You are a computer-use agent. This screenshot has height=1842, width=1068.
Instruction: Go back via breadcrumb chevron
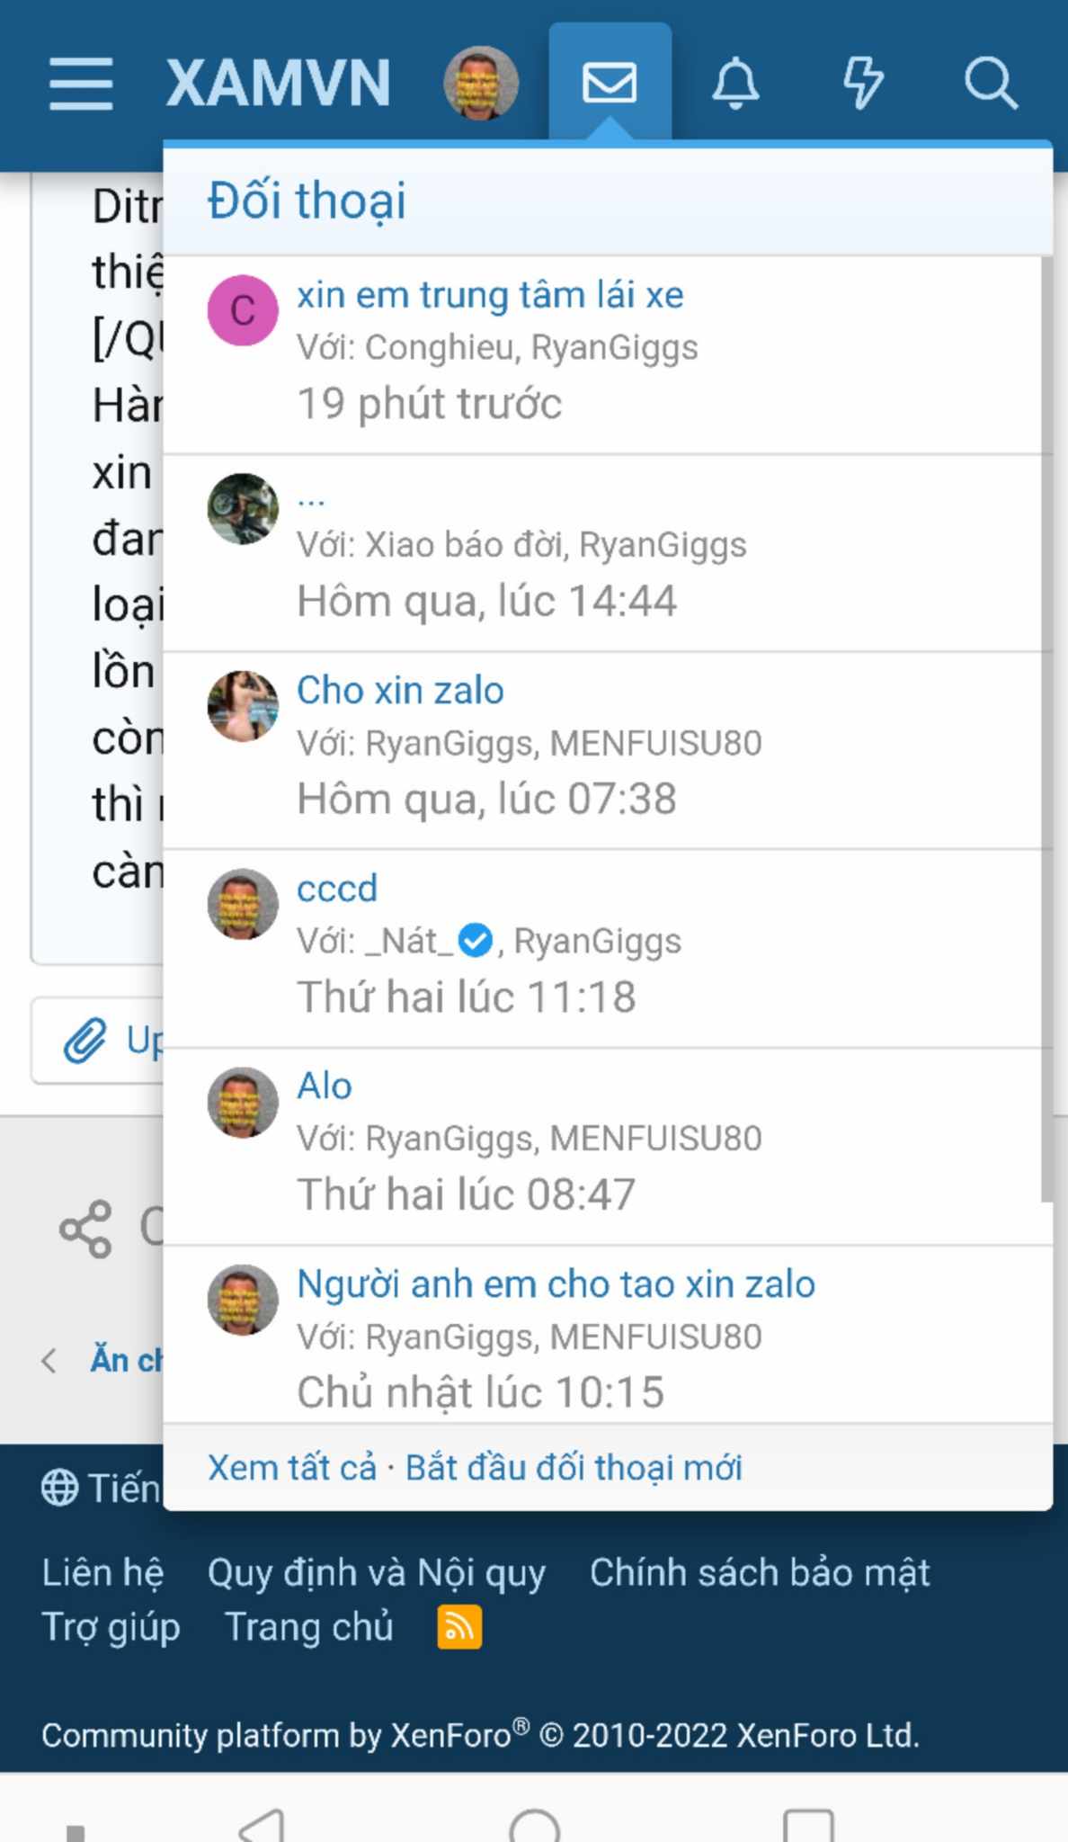coord(50,1361)
